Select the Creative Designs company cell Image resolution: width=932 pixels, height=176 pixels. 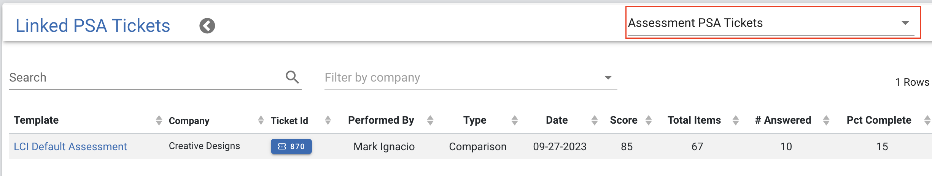tap(204, 146)
